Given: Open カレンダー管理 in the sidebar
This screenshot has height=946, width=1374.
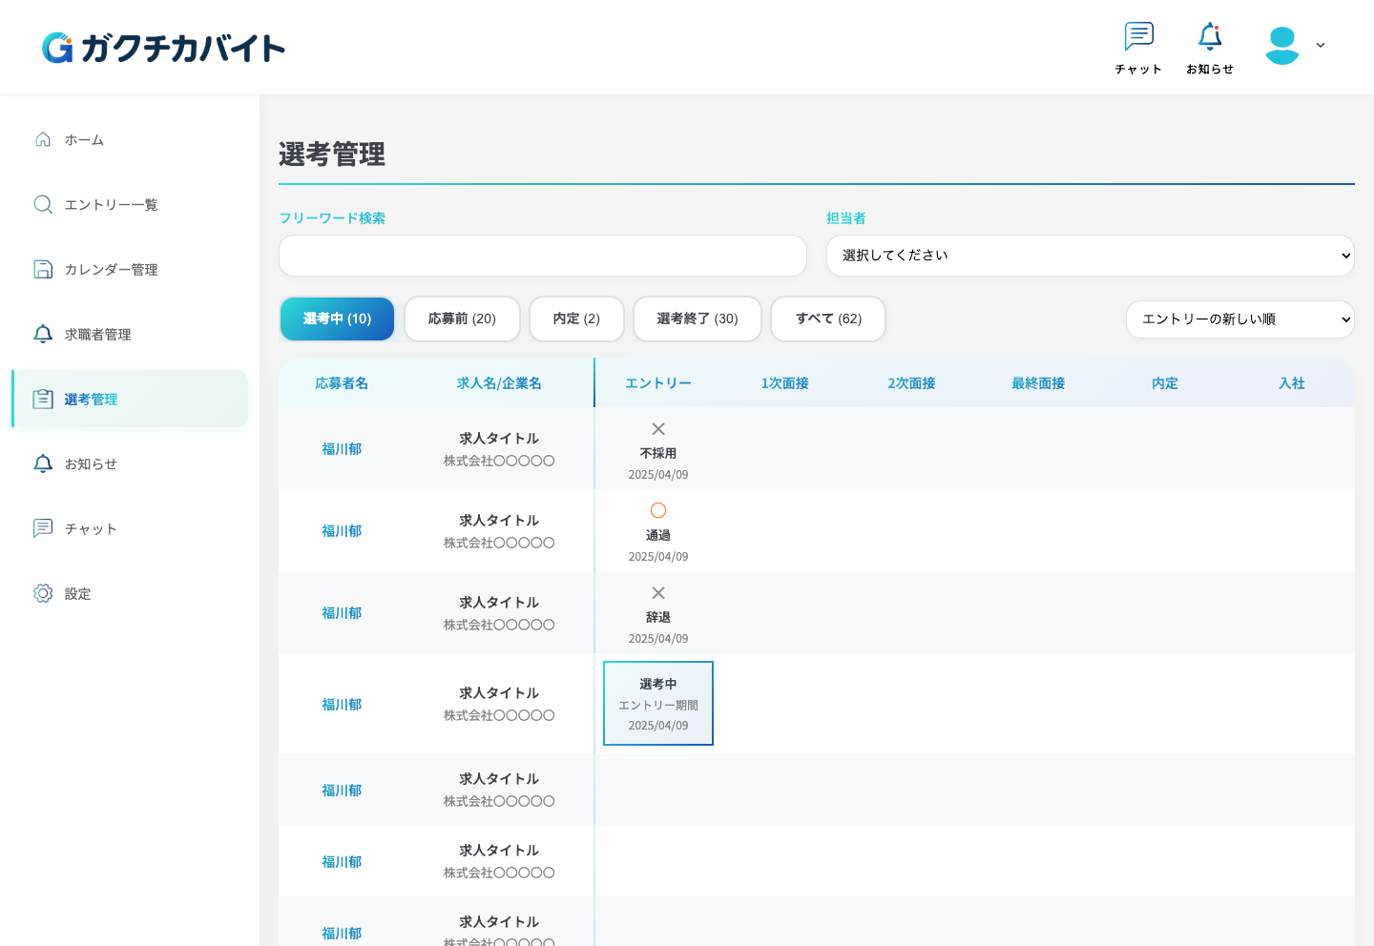Looking at the screenshot, I should (x=111, y=270).
